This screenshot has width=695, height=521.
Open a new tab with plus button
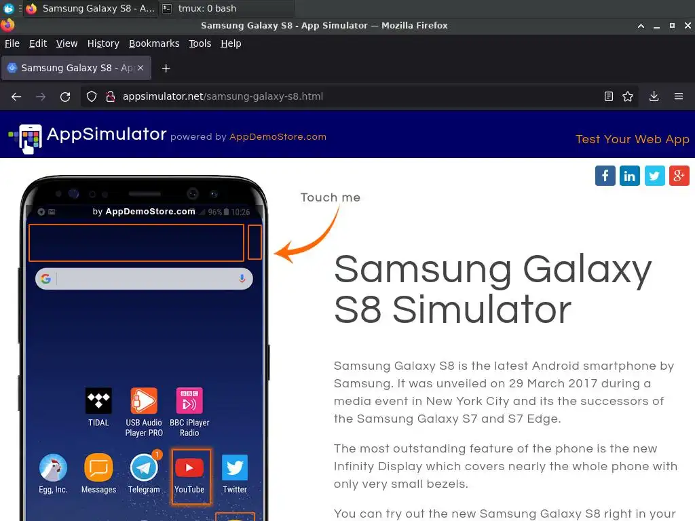pos(166,69)
